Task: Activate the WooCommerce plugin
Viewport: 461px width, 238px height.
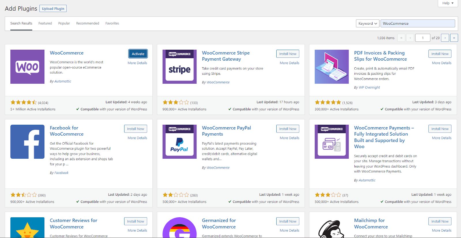Action: click(x=138, y=54)
